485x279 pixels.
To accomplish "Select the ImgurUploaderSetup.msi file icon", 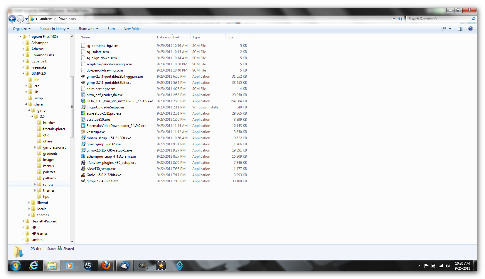I will [x=83, y=107].
